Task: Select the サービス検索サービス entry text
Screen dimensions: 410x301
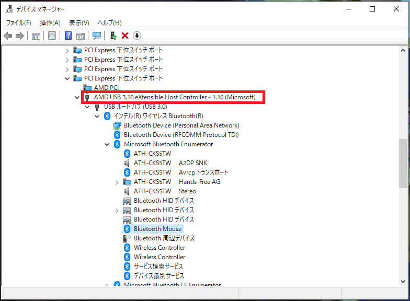Action: (158, 267)
